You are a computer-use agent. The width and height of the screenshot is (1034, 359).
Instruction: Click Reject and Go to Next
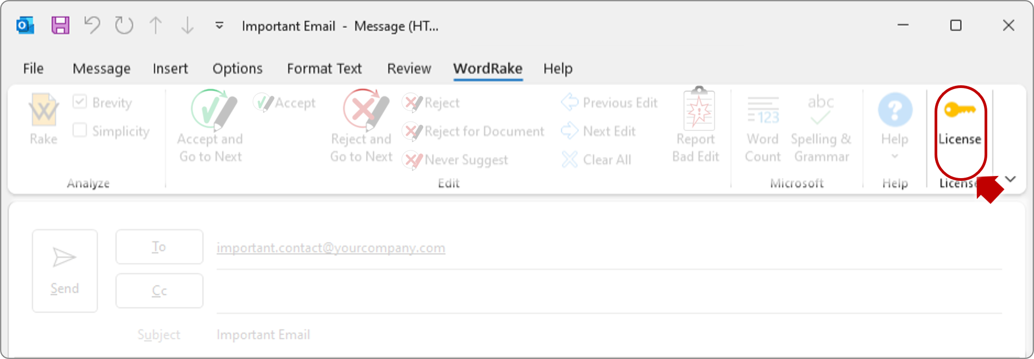click(362, 127)
